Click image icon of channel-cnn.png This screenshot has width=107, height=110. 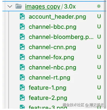coord(22,47)
